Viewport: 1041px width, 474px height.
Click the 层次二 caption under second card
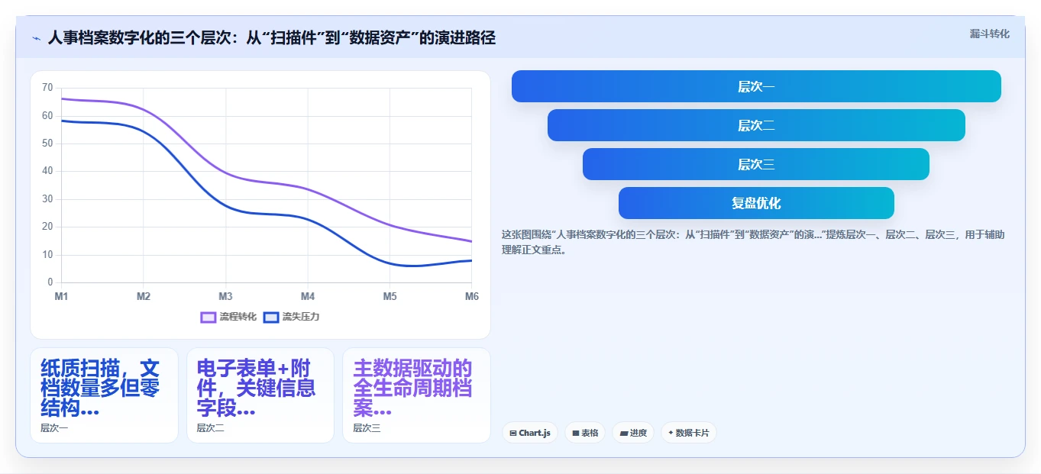(x=211, y=428)
